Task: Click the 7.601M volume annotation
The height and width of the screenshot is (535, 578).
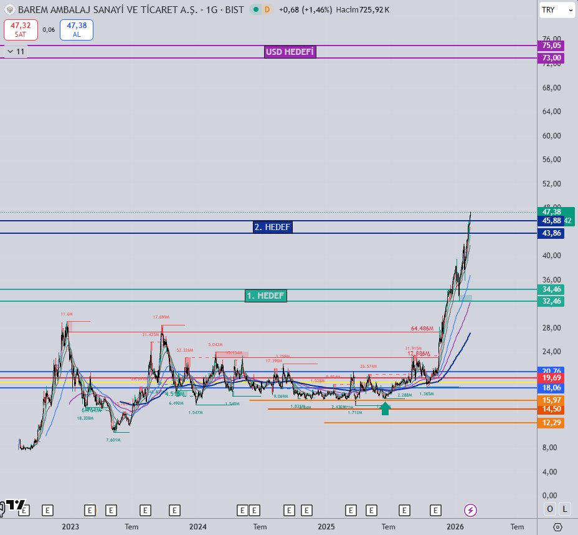Action: click(x=113, y=440)
